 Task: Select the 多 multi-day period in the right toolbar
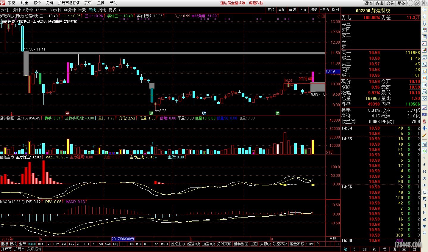point(424,219)
